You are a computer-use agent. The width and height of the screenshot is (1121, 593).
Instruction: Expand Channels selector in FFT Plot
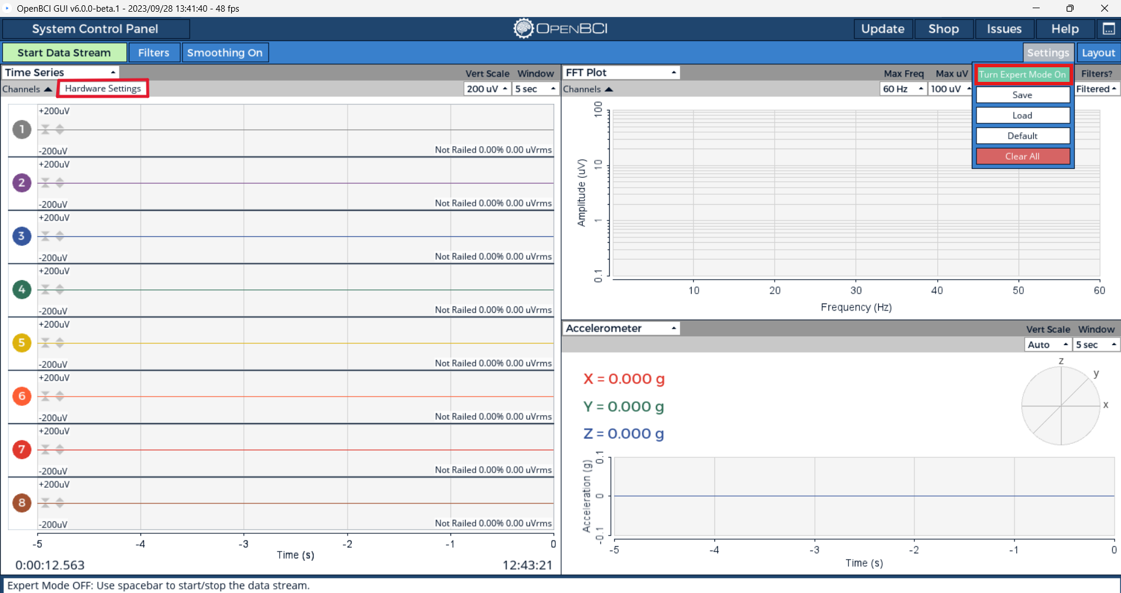point(587,89)
